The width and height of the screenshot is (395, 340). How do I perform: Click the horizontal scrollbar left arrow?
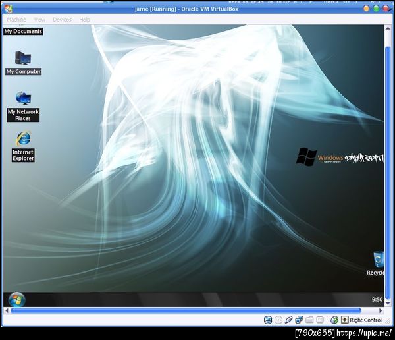(7, 310)
